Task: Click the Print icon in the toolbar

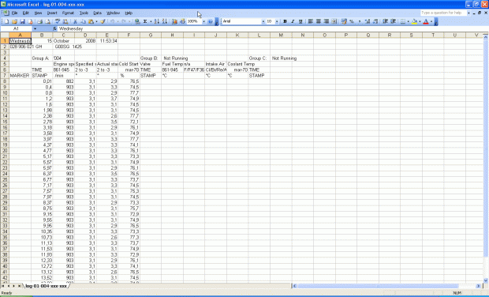Action: pos(39,21)
